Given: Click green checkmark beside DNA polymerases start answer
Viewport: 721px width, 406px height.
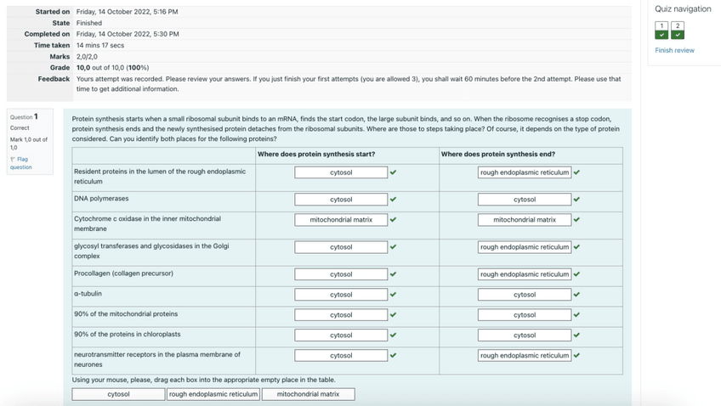Looking at the screenshot, I should click(x=393, y=200).
